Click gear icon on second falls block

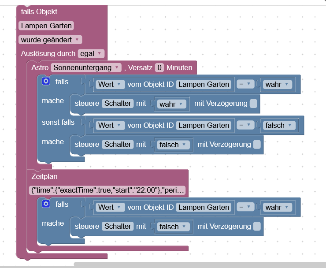point(46,204)
